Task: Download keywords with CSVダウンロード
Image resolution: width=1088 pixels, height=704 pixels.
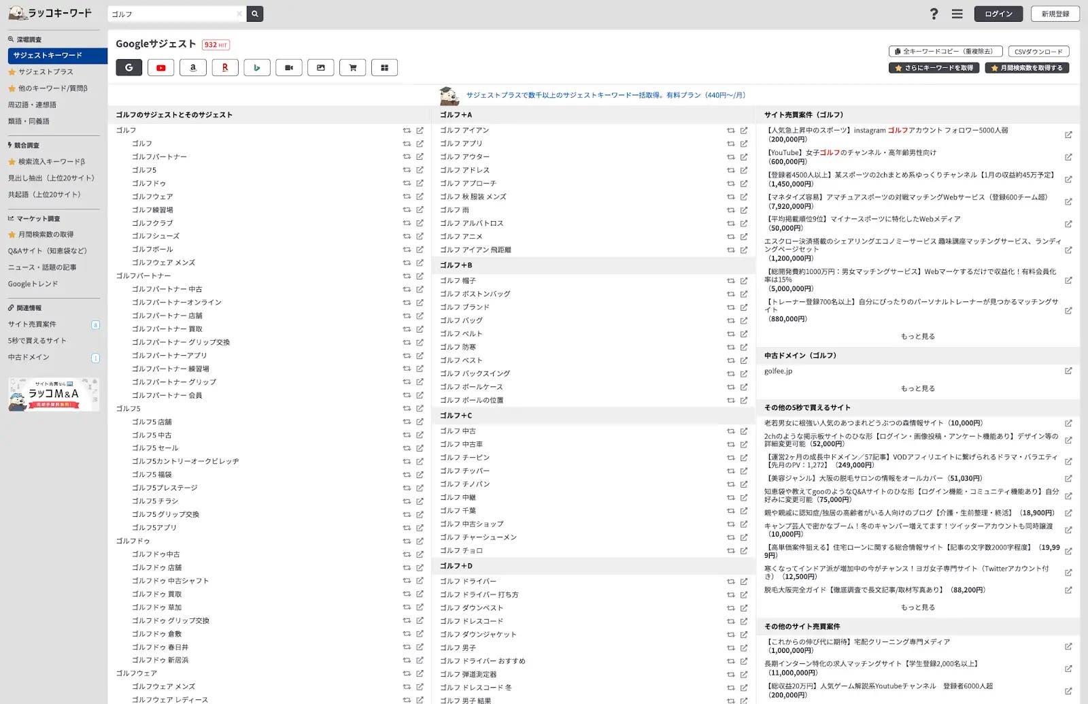Action: pos(1038,52)
